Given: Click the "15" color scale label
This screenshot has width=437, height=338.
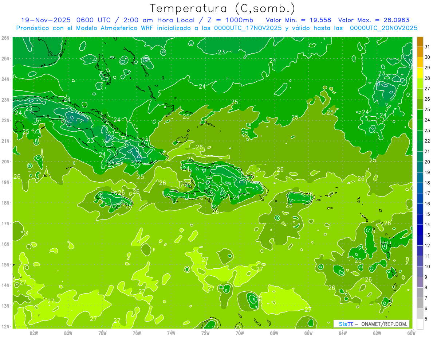Looking at the screenshot, I should pyautogui.click(x=428, y=214).
